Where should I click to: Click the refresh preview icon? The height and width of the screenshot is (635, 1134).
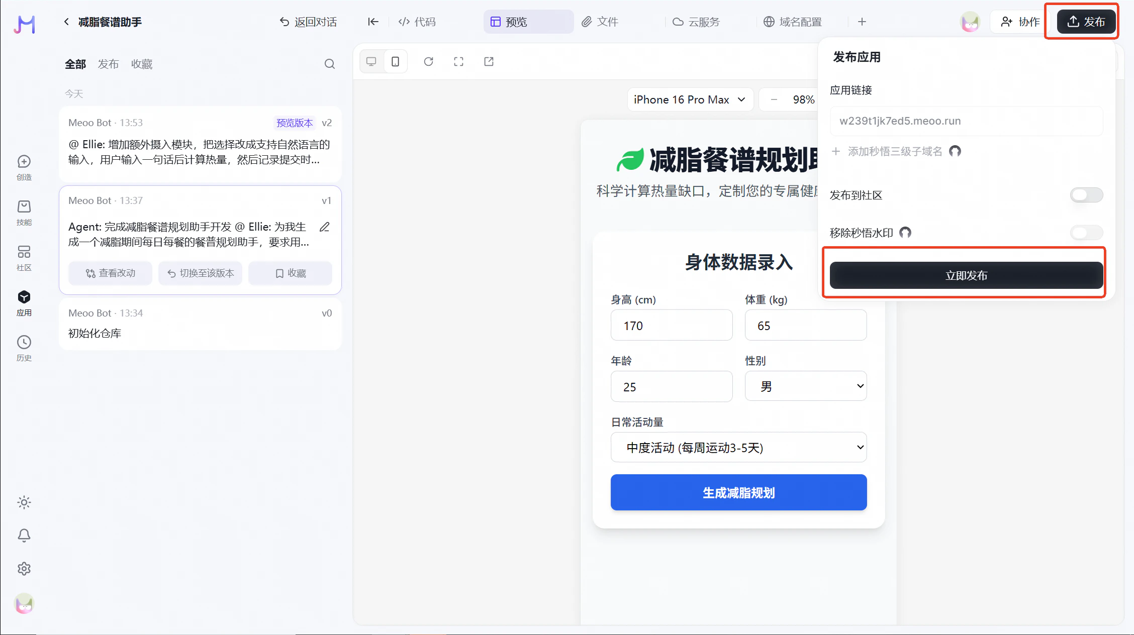click(x=428, y=61)
